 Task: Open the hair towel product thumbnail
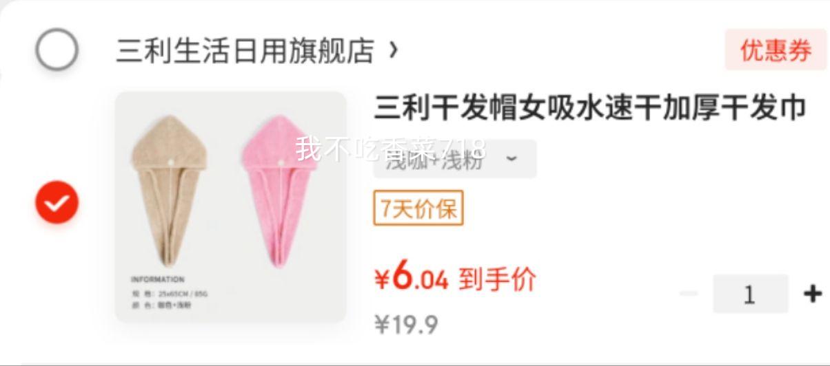(x=230, y=207)
